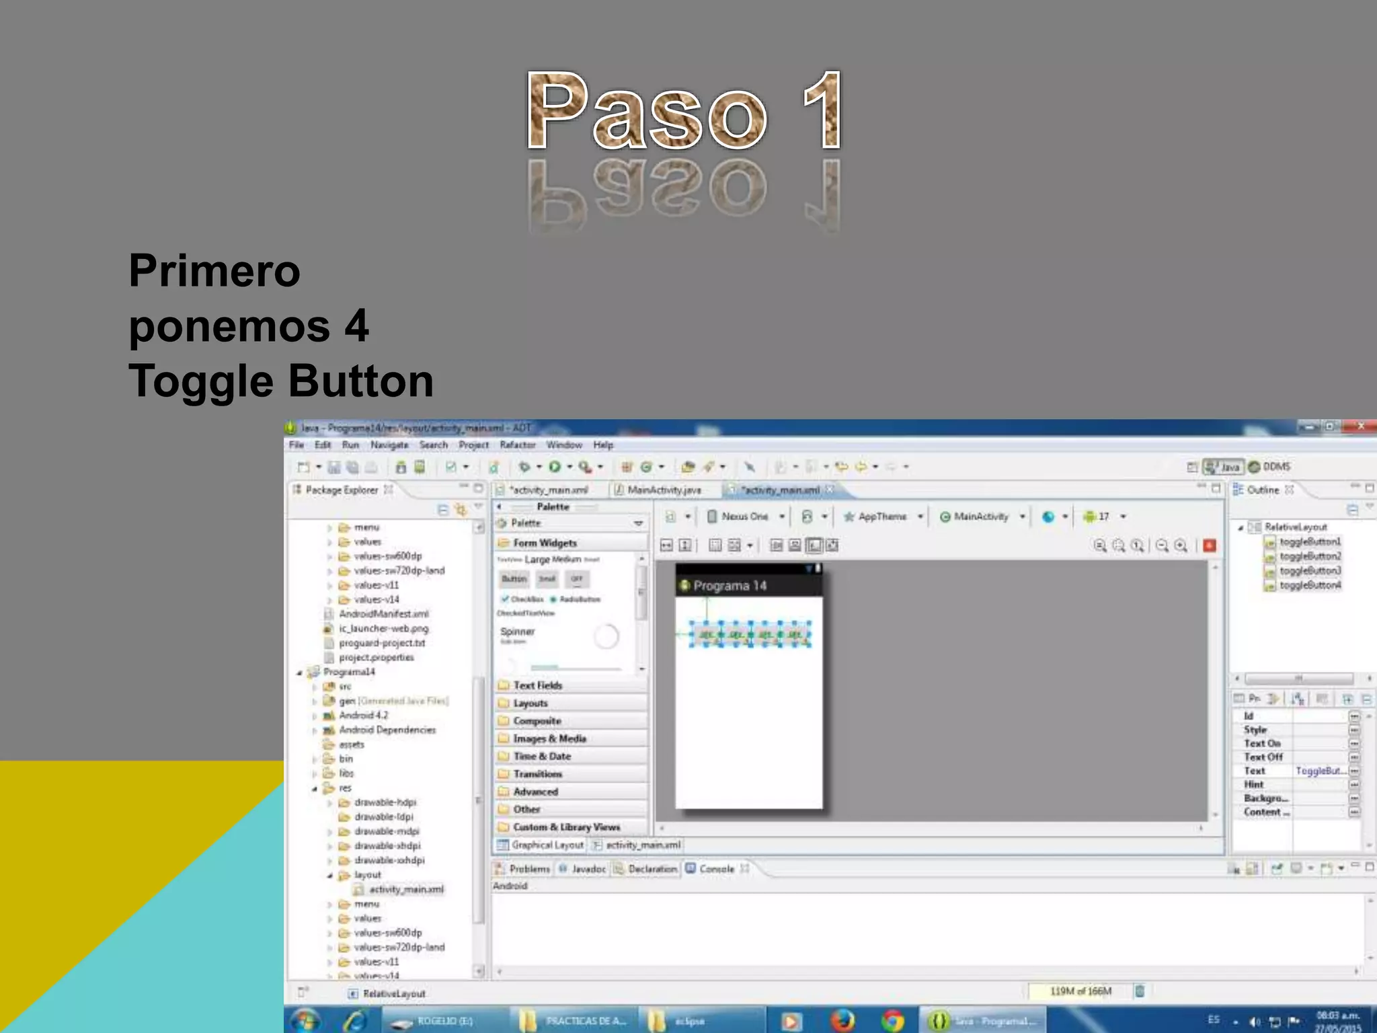Click the toggle fill width icon

pyautogui.click(x=666, y=545)
